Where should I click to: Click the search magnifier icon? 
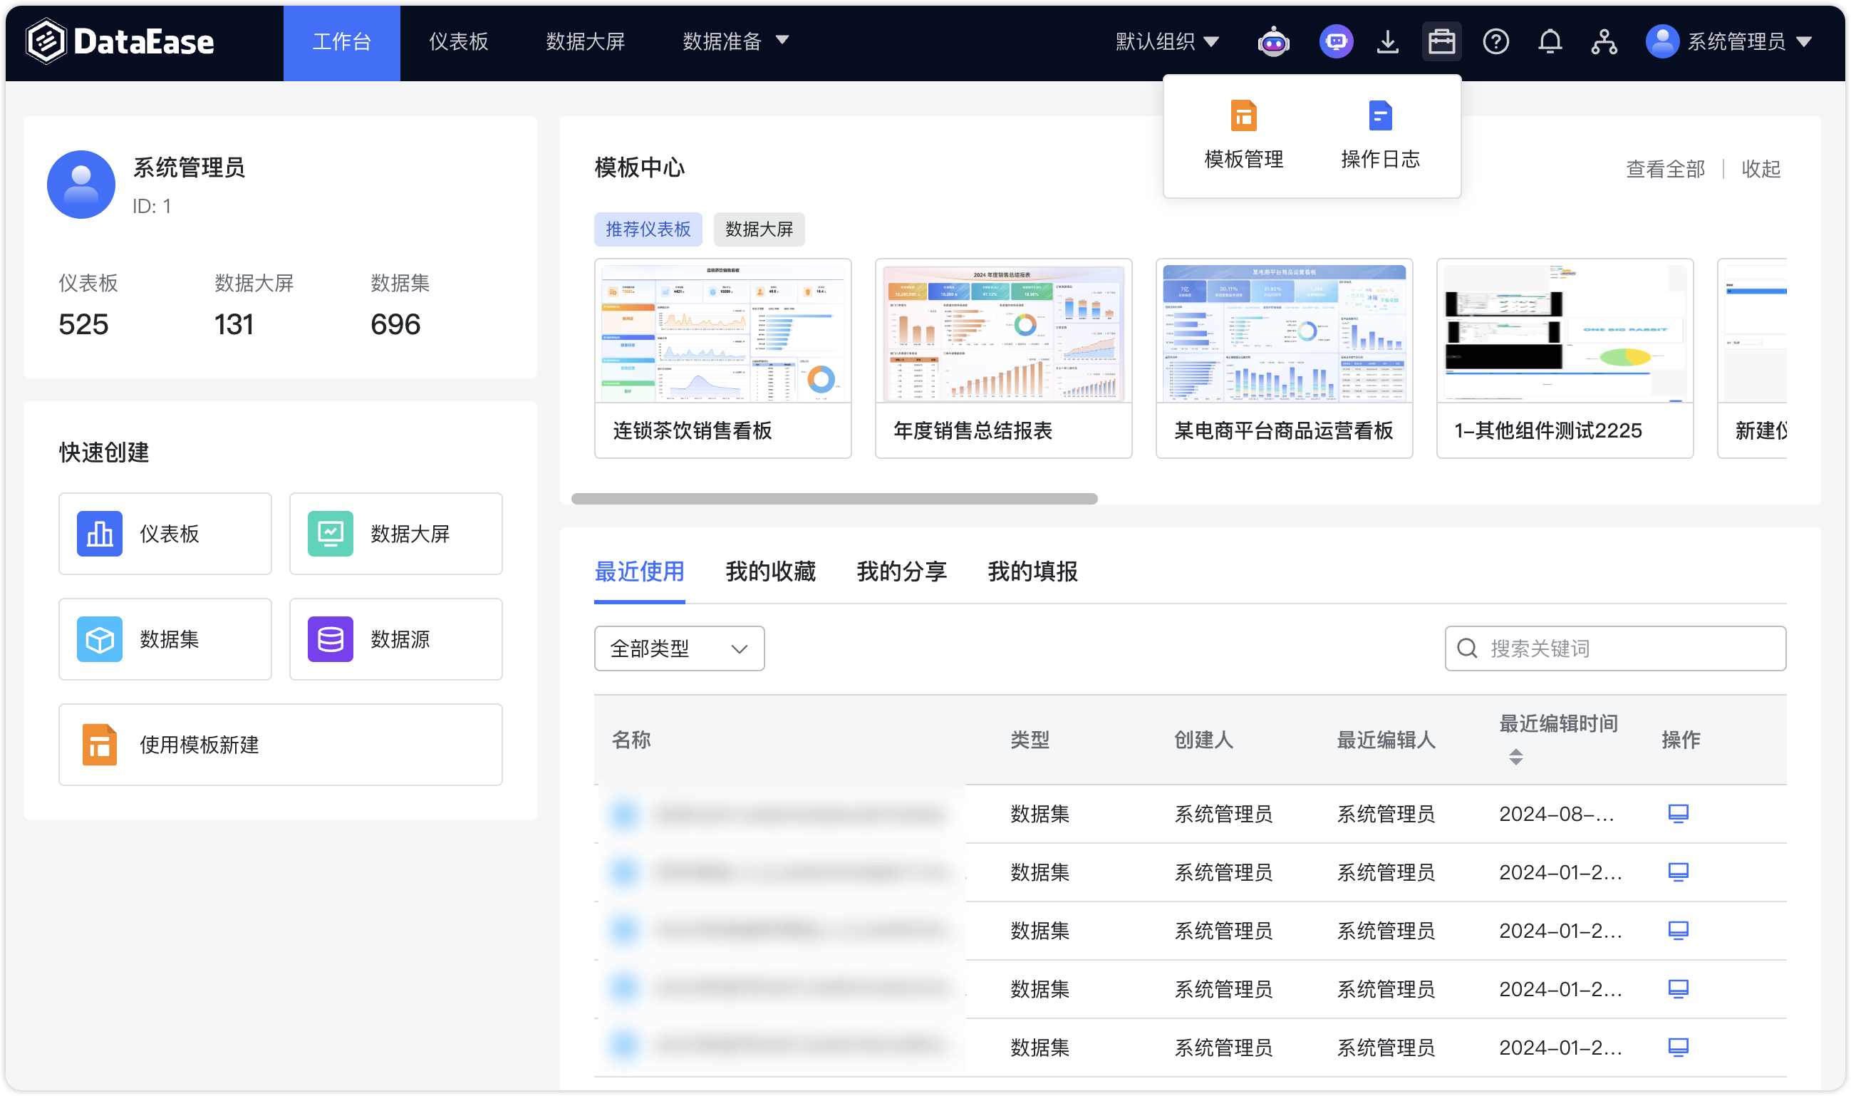click(x=1466, y=648)
